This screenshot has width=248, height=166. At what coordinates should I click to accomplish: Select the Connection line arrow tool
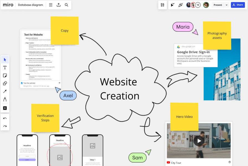pos(5,91)
